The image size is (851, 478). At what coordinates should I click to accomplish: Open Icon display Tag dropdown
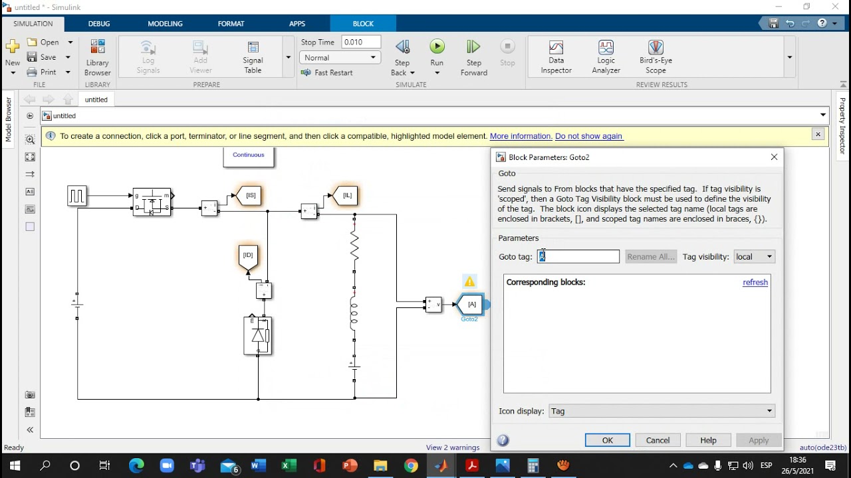point(662,411)
